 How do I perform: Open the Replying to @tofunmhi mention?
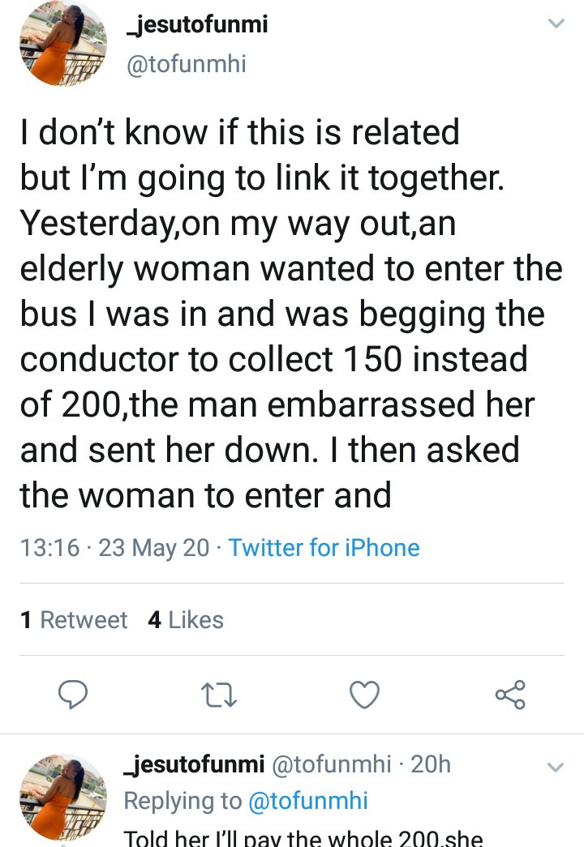307,801
